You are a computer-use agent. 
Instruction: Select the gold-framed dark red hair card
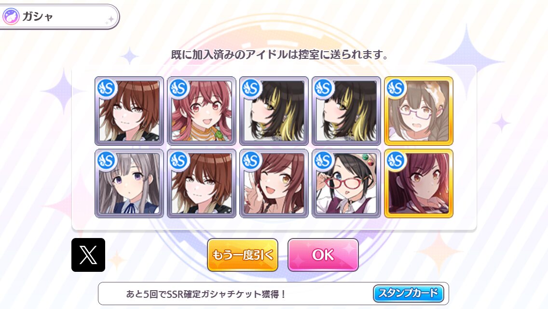418,183
